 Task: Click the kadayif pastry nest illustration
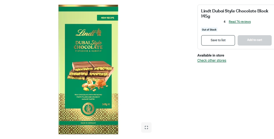pyautogui.click(x=101, y=83)
